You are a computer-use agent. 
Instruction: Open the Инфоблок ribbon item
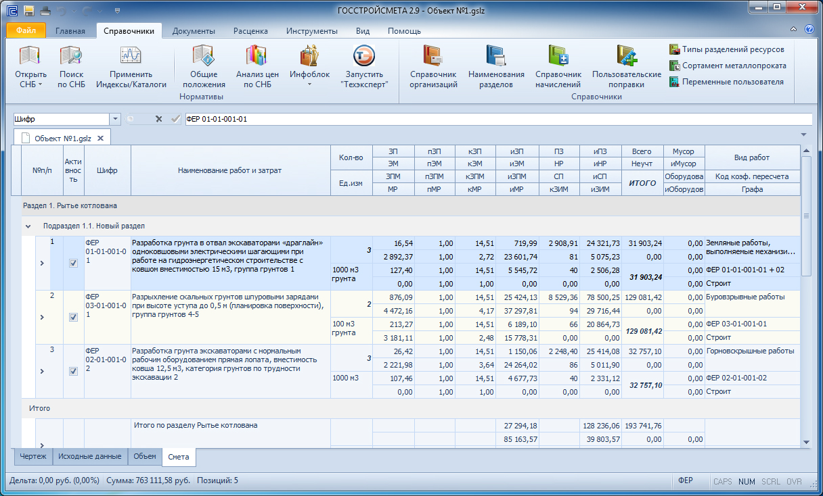point(309,66)
